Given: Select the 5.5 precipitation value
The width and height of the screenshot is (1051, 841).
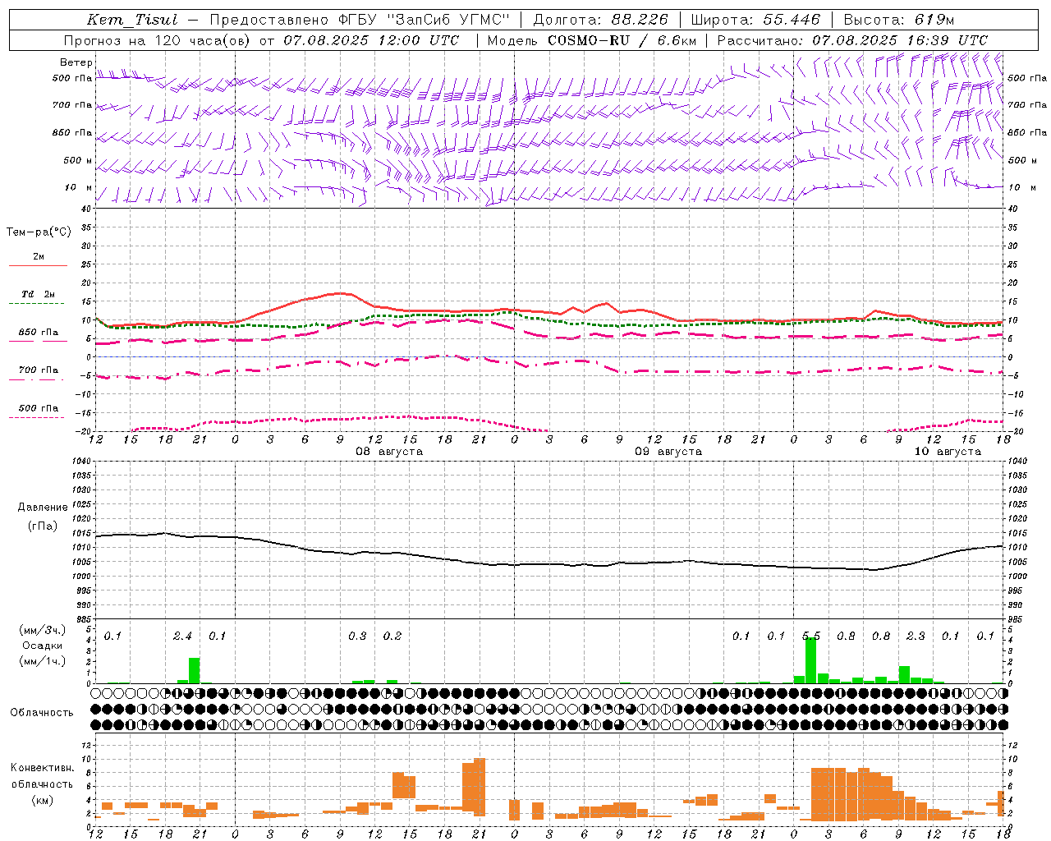Looking at the screenshot, I should pos(811,636).
